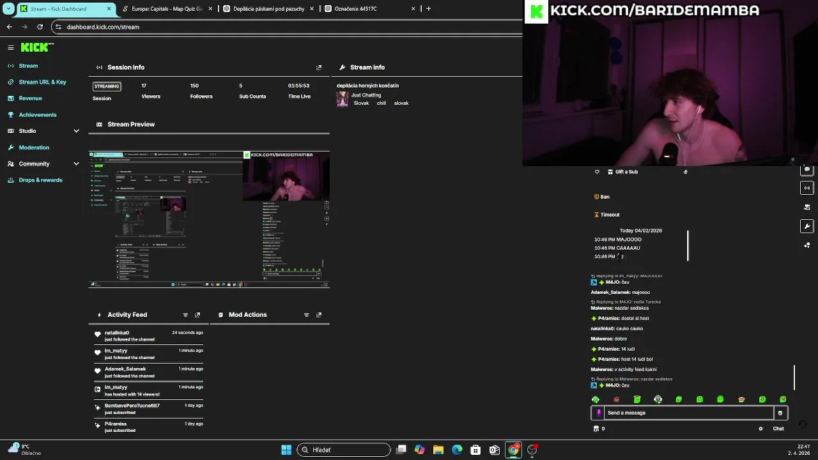The width and height of the screenshot is (818, 460).
Task: Open a new browser tab
Action: [428, 9]
